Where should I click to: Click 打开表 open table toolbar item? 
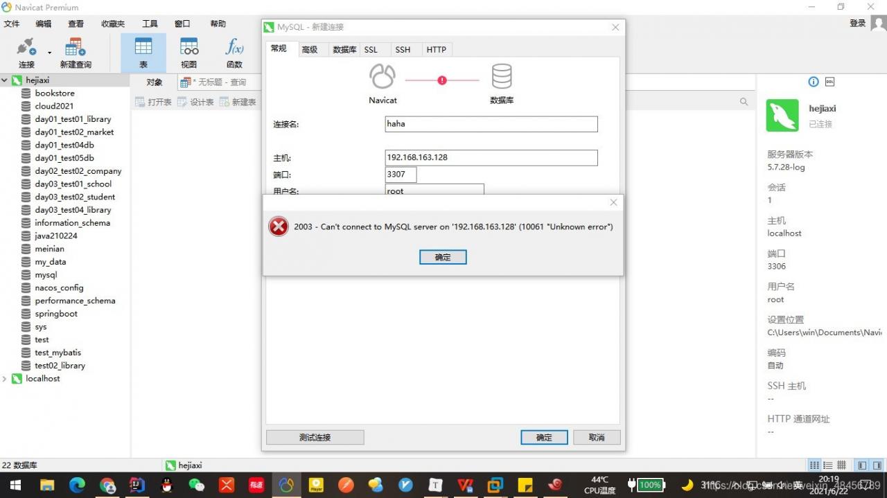153,102
